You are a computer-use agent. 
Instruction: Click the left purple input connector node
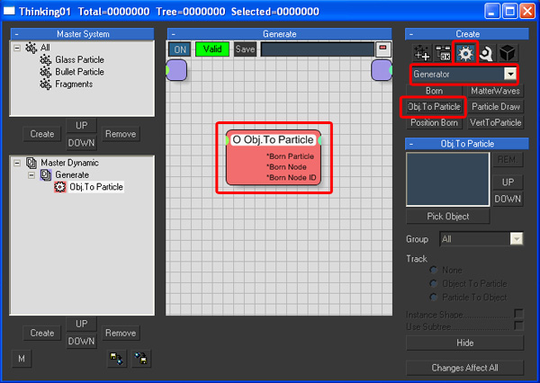pyautogui.click(x=176, y=70)
